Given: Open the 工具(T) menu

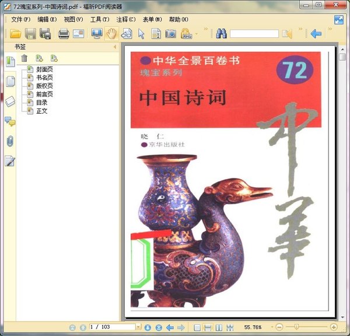Looking at the screenshot, I should [100, 20].
